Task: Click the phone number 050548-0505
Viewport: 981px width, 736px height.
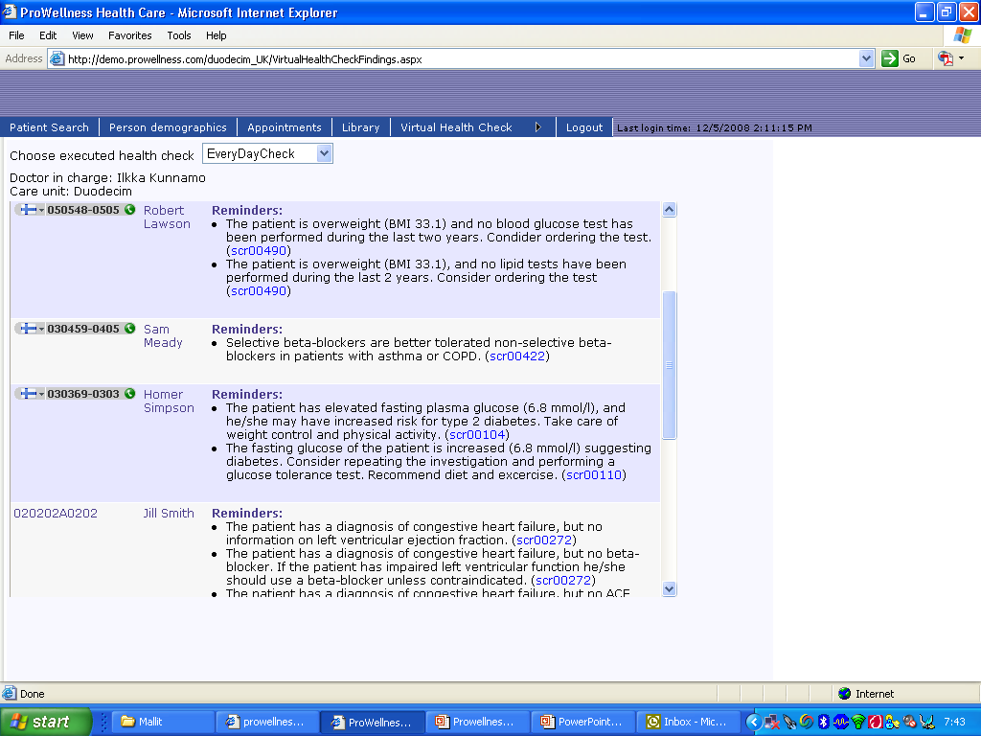Action: pyautogui.click(x=83, y=210)
